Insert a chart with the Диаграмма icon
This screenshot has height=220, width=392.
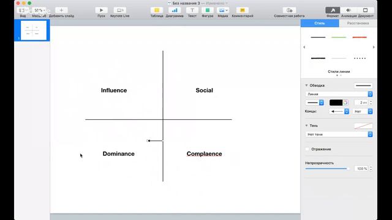click(175, 10)
